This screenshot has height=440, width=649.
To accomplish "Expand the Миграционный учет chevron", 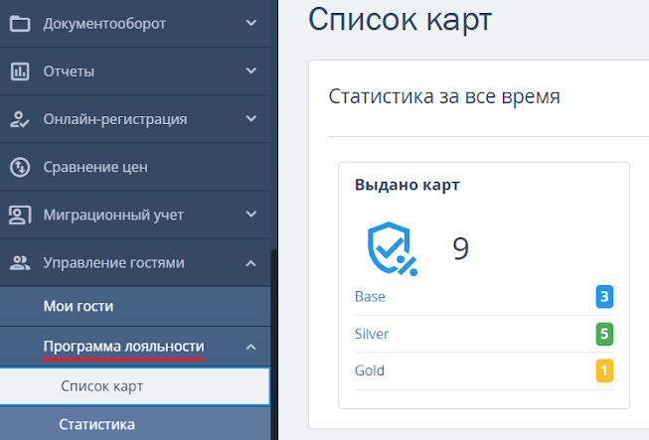I will coord(250,215).
